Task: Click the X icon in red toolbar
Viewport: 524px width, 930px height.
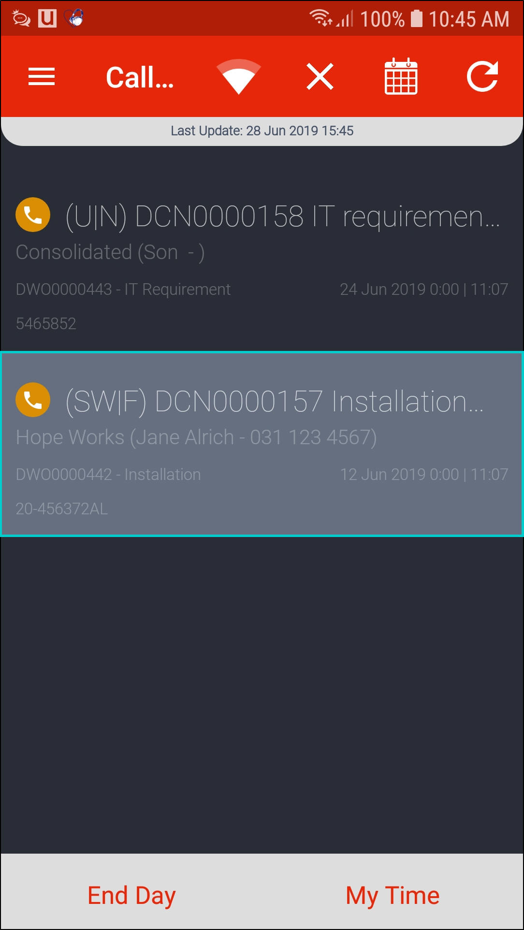Action: (320, 76)
